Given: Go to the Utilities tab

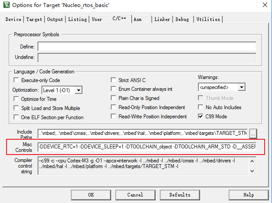Looking at the screenshot, I should click(208, 19).
